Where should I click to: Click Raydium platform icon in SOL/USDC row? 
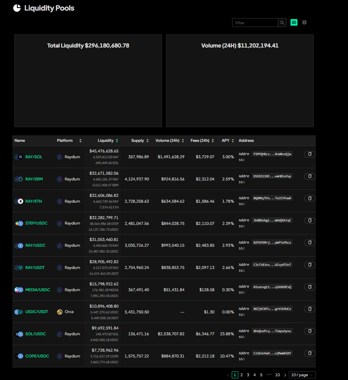(x=60, y=334)
